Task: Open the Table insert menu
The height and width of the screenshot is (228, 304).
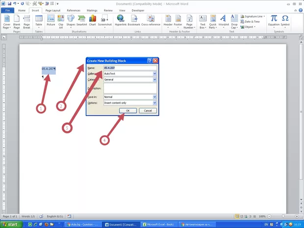Action: click(39, 21)
